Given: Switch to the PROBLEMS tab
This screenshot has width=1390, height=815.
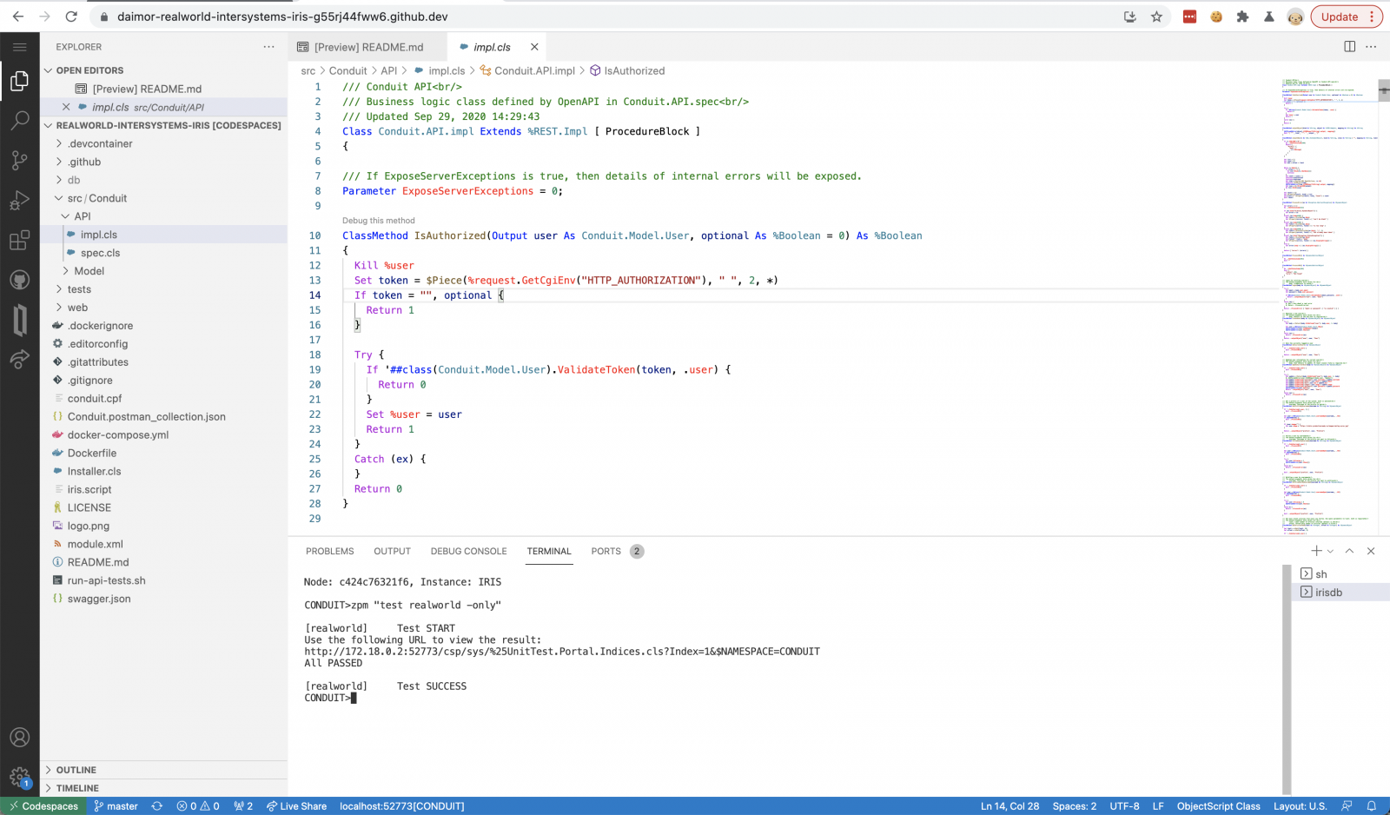Looking at the screenshot, I should [329, 551].
